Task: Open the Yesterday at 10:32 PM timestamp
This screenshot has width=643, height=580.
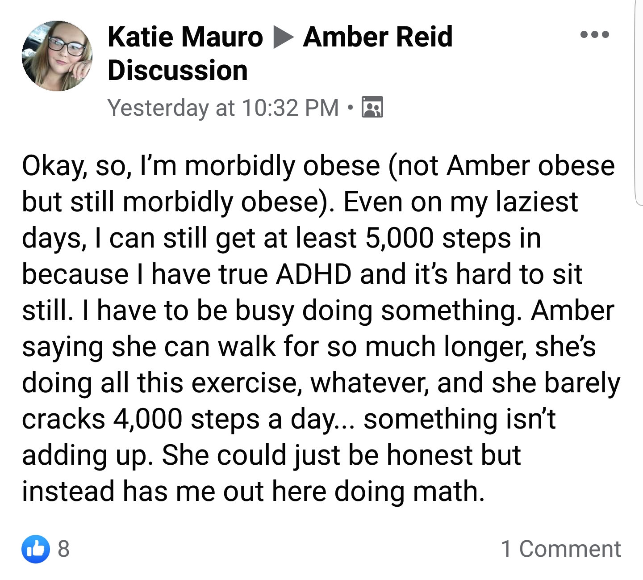Action: click(223, 108)
